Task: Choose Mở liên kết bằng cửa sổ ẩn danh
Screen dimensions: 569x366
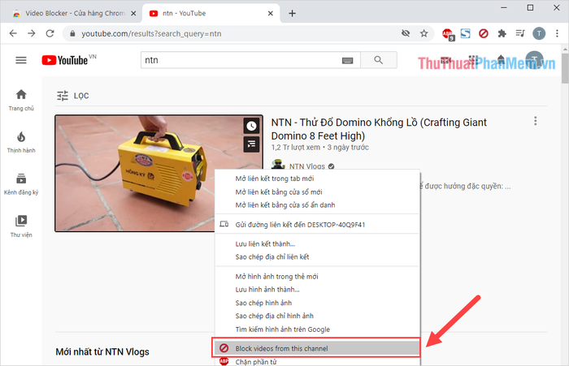Action: [318, 205]
